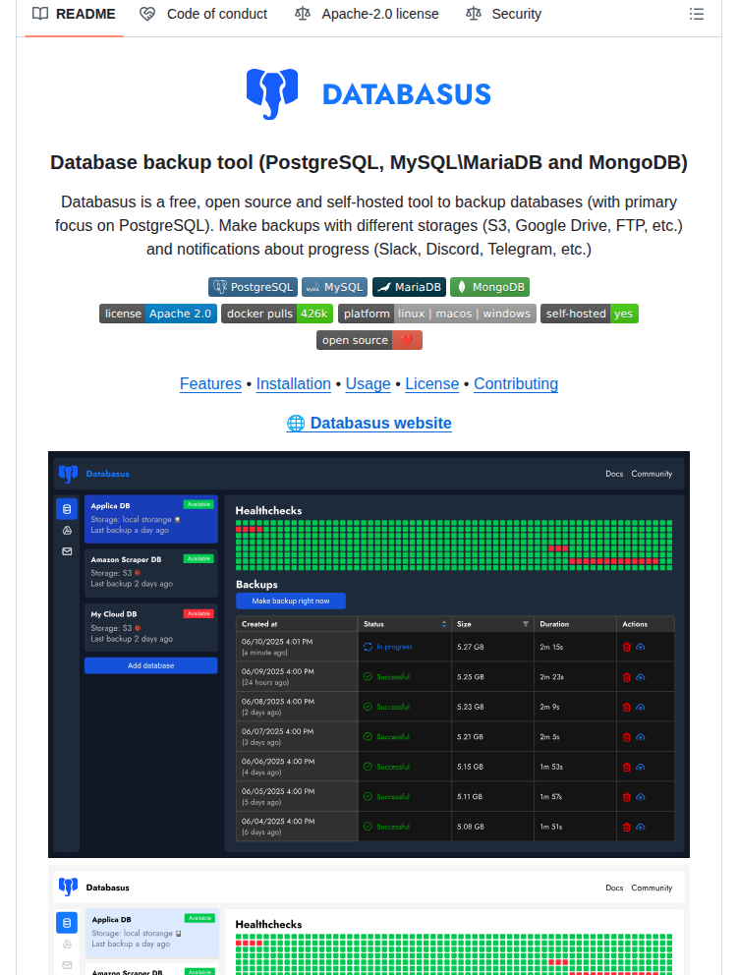Switch to Code of conduct tab
Viewport: 738px width, 975px height.
203,14
